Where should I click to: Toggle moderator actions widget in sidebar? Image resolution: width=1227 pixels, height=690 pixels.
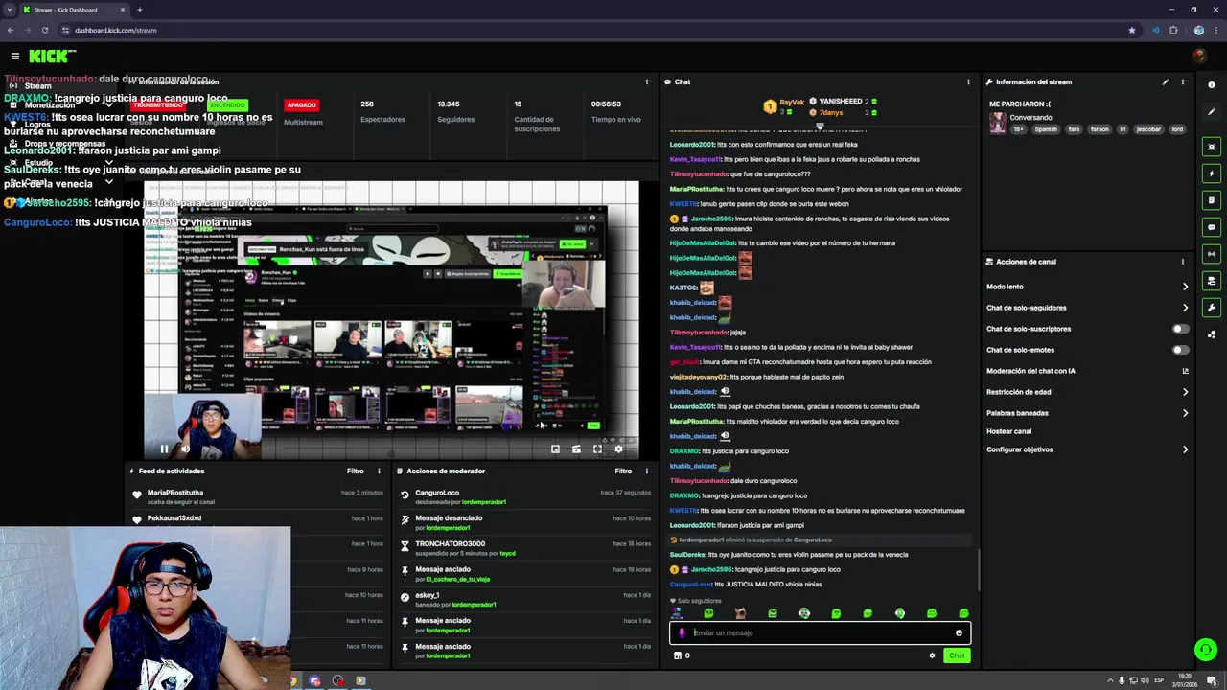1212,200
